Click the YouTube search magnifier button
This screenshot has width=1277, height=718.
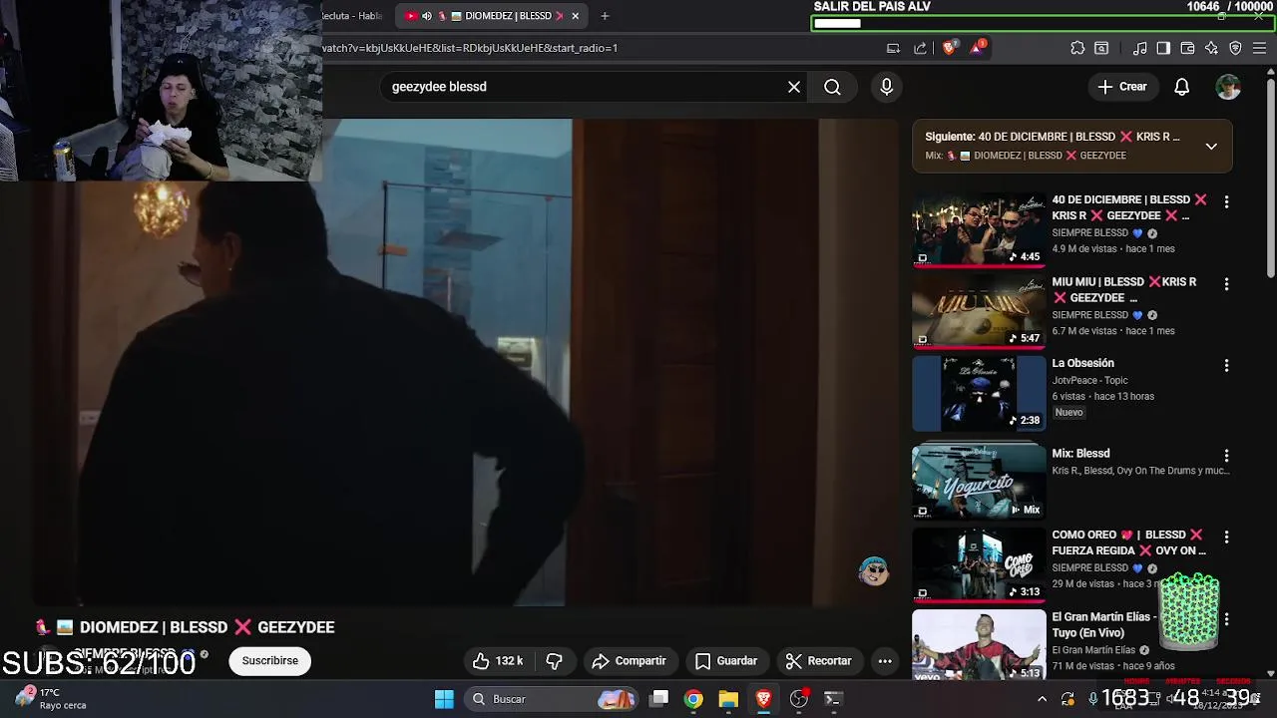[832, 87]
